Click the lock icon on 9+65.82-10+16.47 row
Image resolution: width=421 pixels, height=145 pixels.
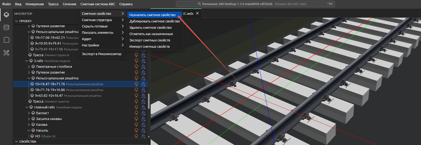pos(143,96)
